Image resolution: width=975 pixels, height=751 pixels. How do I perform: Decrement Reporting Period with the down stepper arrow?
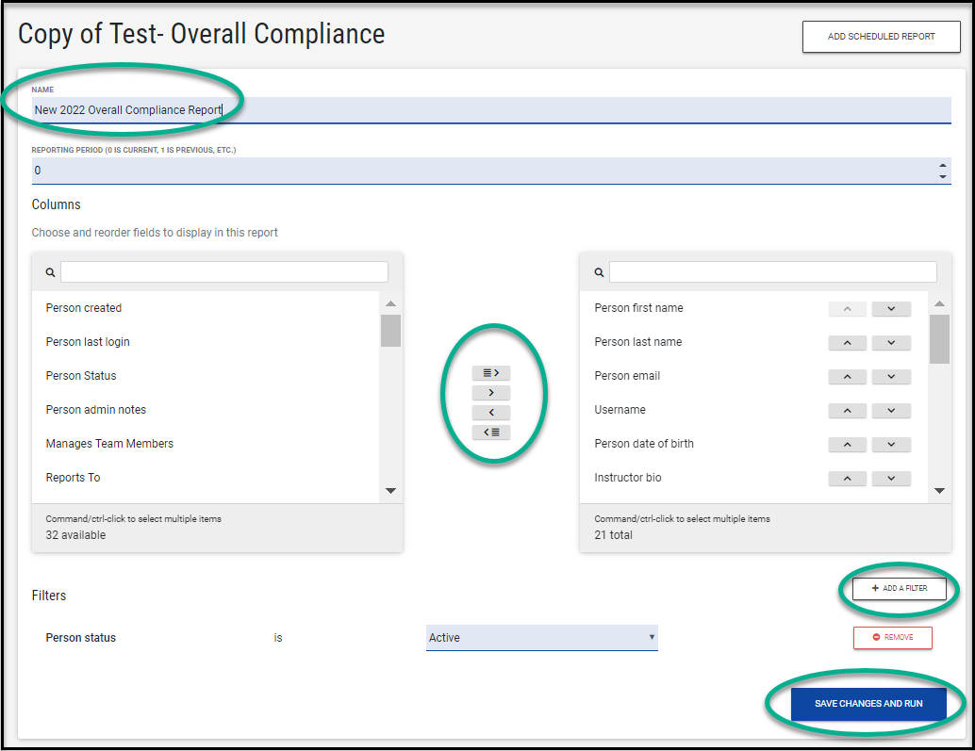942,175
